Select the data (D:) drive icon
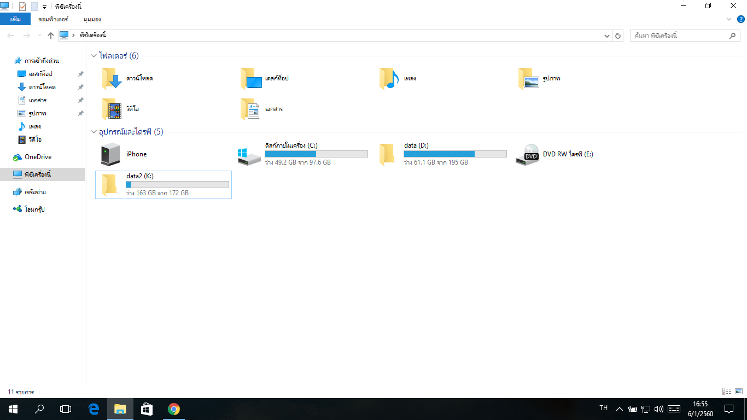This screenshot has width=747, height=420. pos(387,154)
